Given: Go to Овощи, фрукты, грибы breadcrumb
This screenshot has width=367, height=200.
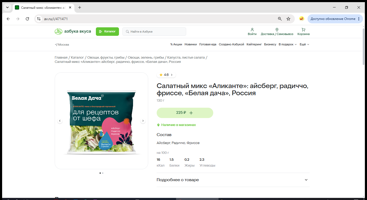Looking at the screenshot, I should pyautogui.click(x=106, y=58).
